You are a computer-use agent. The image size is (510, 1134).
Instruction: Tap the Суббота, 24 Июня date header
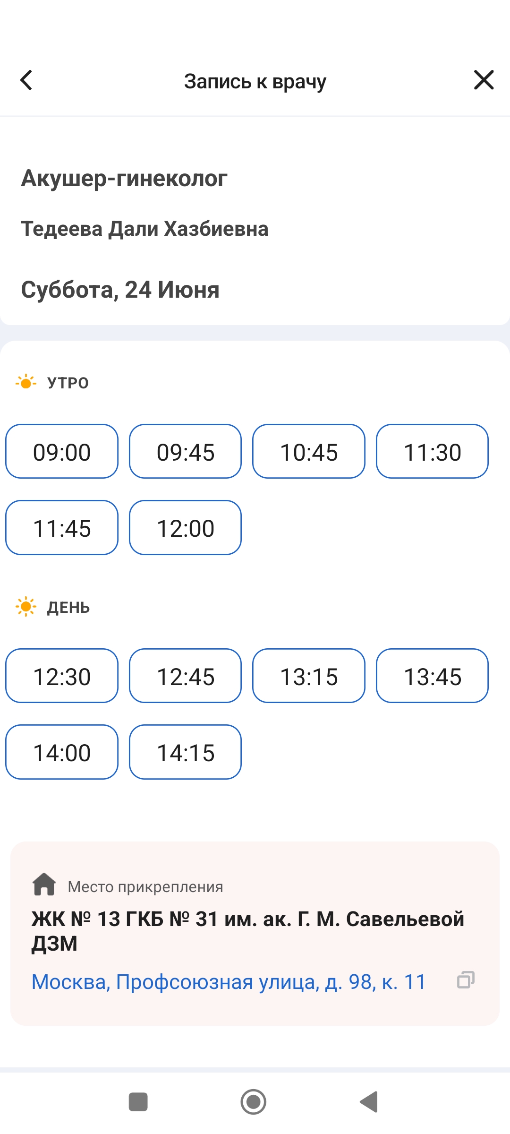pyautogui.click(x=120, y=290)
